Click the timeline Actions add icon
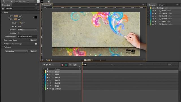181x102 pixels. 80,69
